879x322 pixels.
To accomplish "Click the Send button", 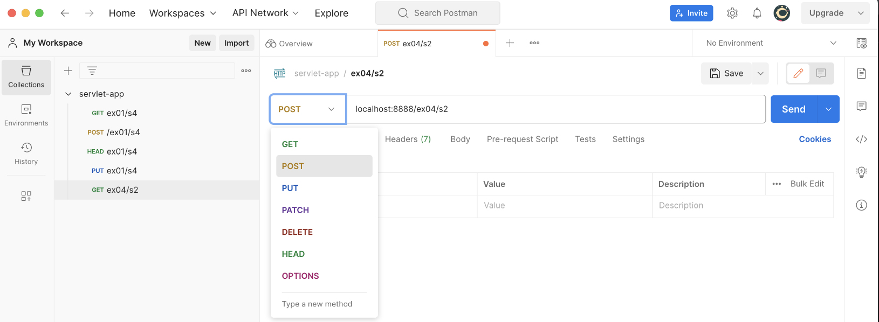I will 794,109.
